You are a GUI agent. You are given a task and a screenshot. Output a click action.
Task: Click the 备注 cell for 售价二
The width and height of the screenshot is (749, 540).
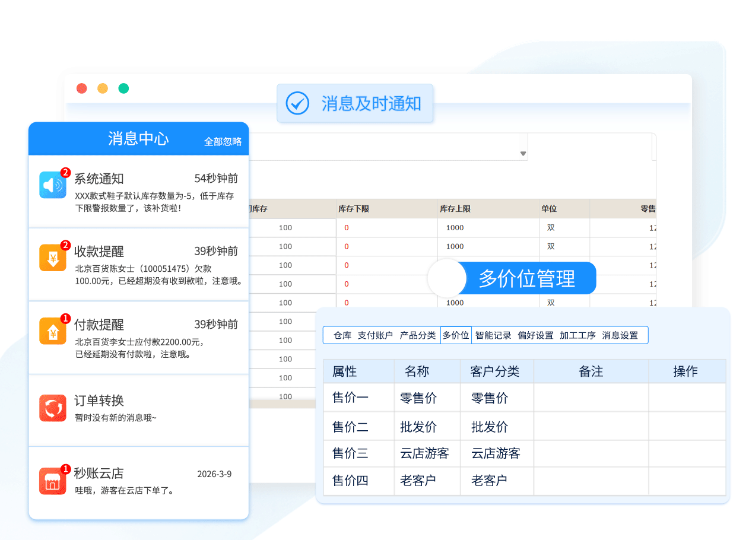pos(591,427)
